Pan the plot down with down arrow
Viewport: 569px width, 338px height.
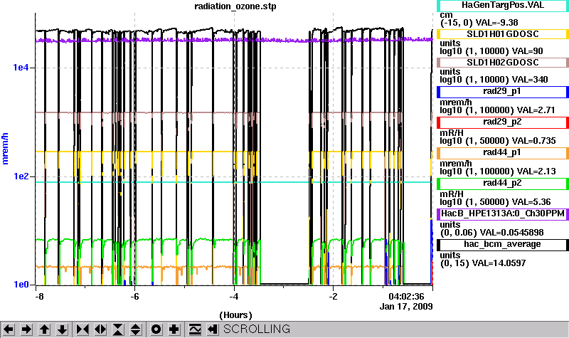click(x=62, y=329)
